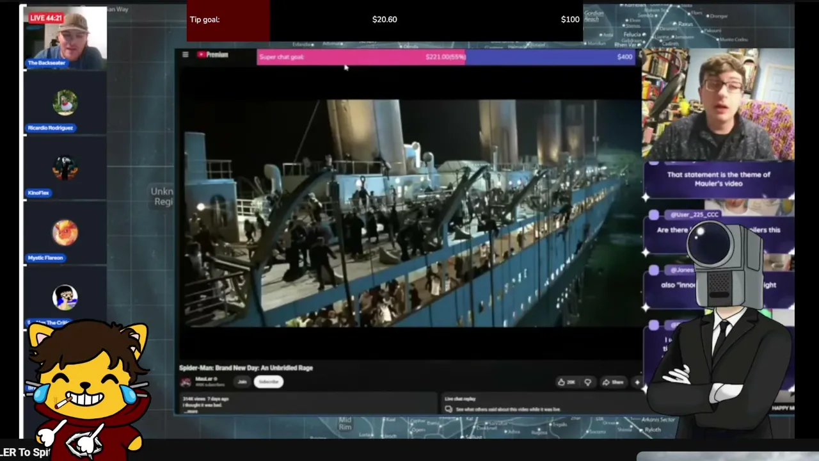The width and height of the screenshot is (819, 461).
Task: Click the $100 tip goal target
Action: pyautogui.click(x=570, y=20)
